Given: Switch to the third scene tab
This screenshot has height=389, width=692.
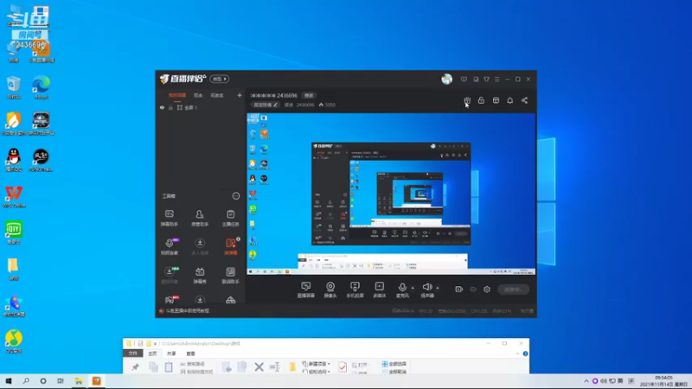Looking at the screenshot, I should click(217, 95).
